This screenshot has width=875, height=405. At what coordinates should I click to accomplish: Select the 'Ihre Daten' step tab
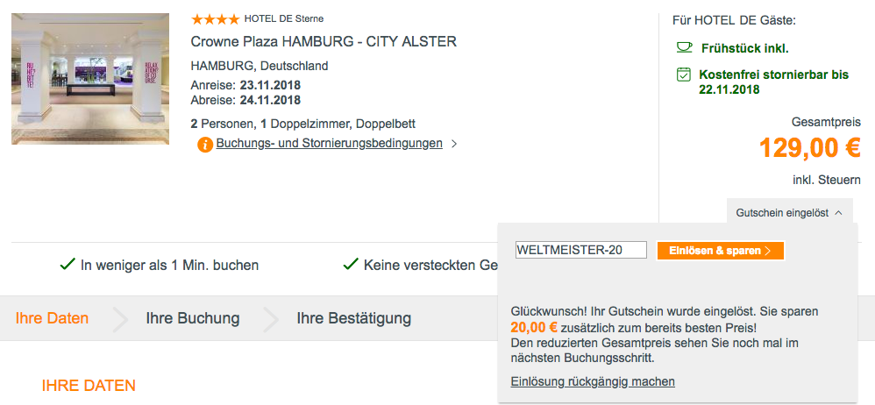point(52,318)
